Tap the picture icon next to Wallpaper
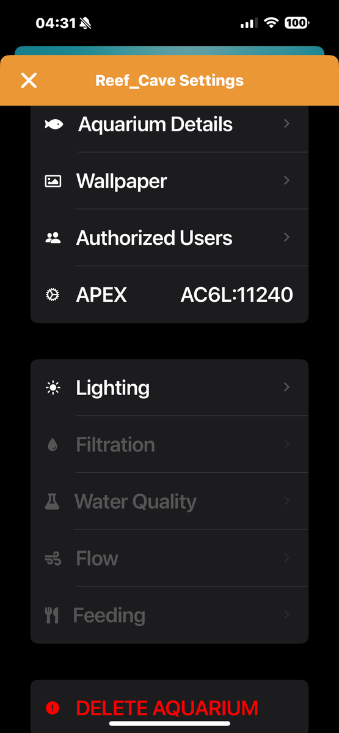The image size is (339, 733). 53,181
